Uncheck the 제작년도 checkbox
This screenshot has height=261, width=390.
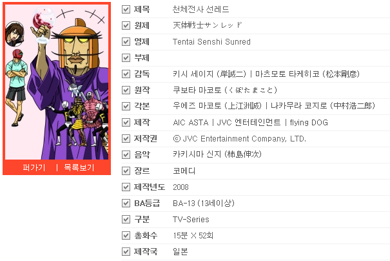click(x=126, y=187)
